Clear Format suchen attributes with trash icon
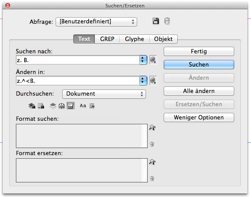Viewport: 251px width, 197px height. 152,144
